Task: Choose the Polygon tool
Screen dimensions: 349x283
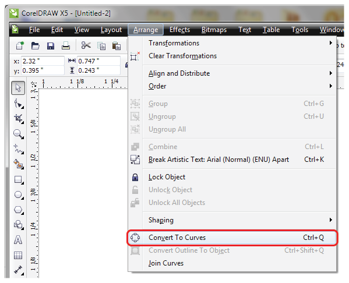Action: (18, 210)
